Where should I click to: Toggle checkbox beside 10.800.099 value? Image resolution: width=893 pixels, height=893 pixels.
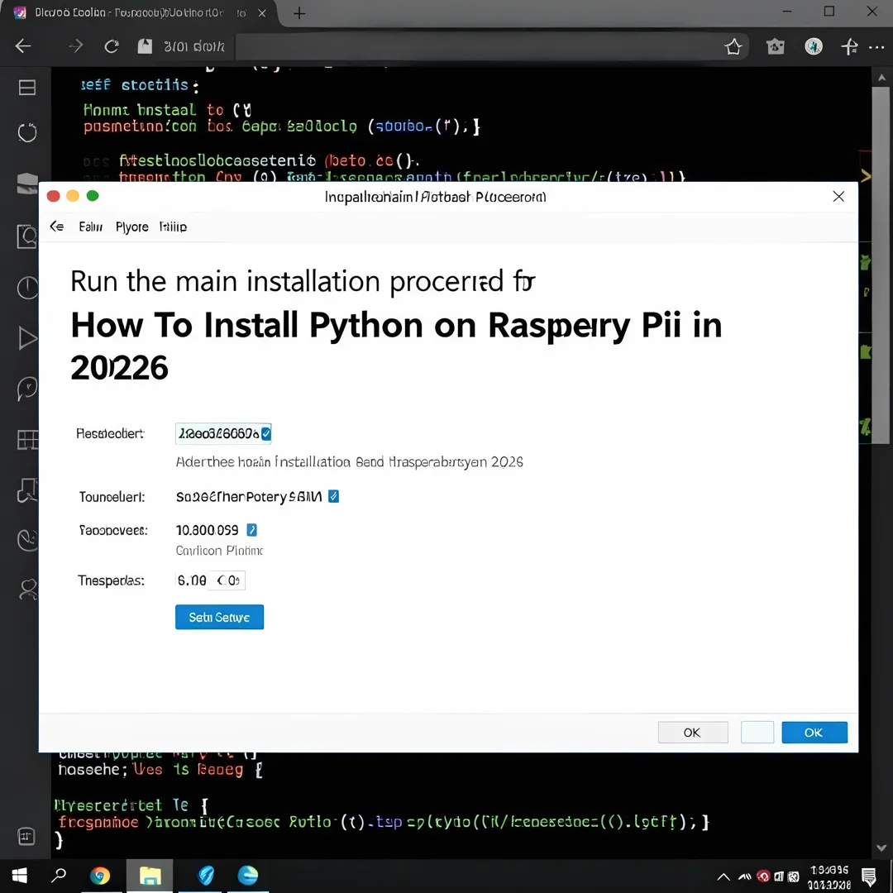point(251,530)
